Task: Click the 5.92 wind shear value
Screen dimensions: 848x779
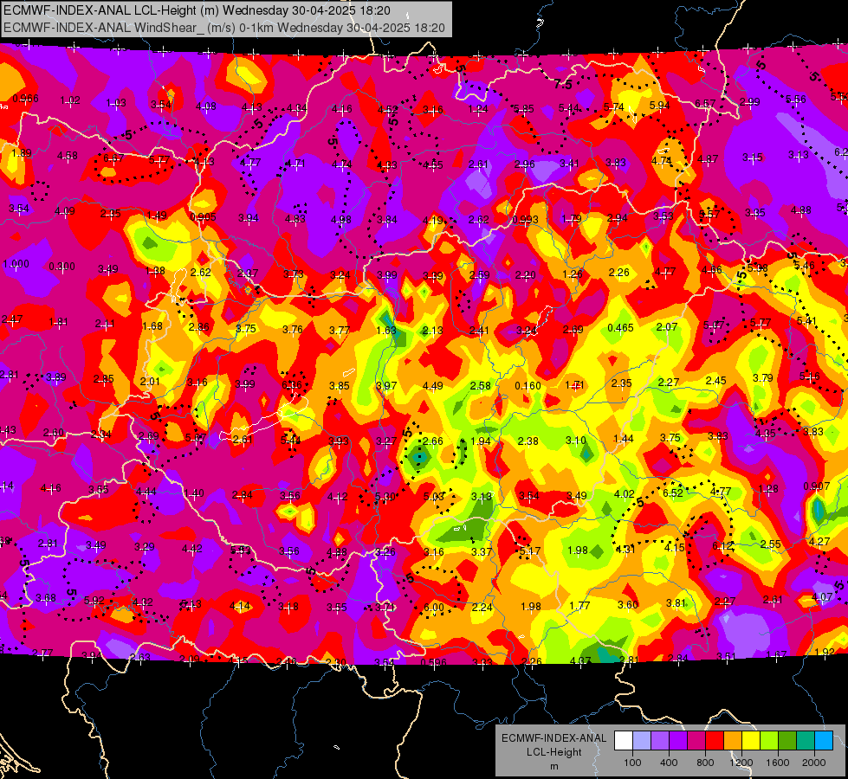Action: pyautogui.click(x=94, y=600)
